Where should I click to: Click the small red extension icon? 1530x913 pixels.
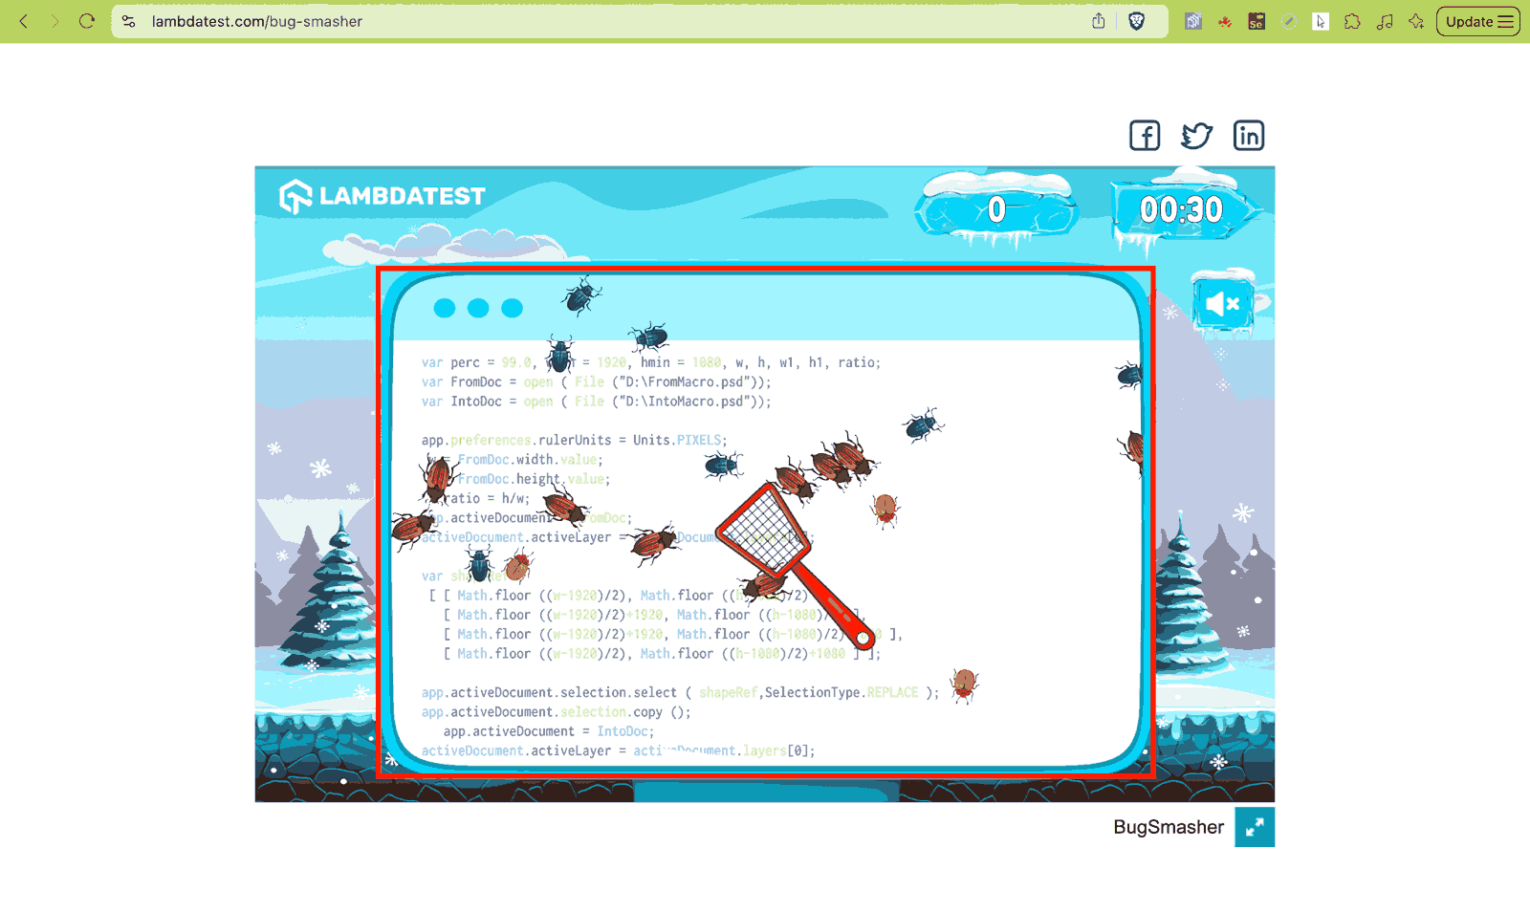[1225, 22]
